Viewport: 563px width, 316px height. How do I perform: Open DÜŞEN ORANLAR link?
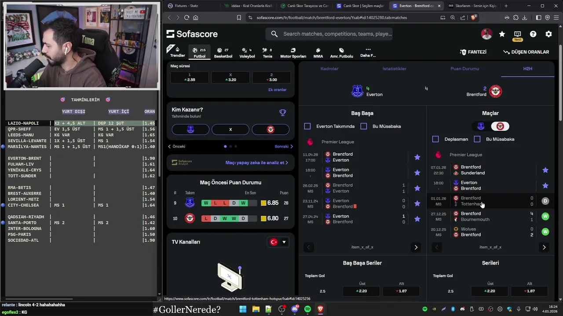point(526,52)
